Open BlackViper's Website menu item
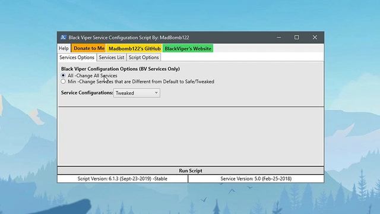Screen dimensions: 380x214 [x=188, y=48]
